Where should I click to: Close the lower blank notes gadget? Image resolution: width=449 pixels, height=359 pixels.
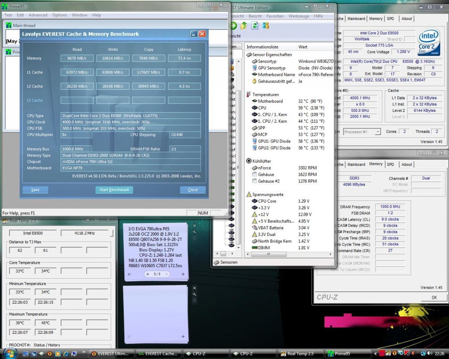click(x=194, y=288)
